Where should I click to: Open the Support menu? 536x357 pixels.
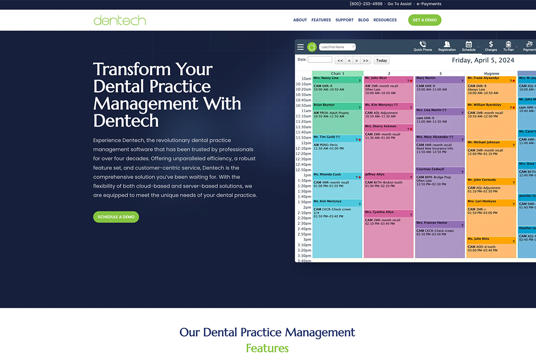point(344,20)
